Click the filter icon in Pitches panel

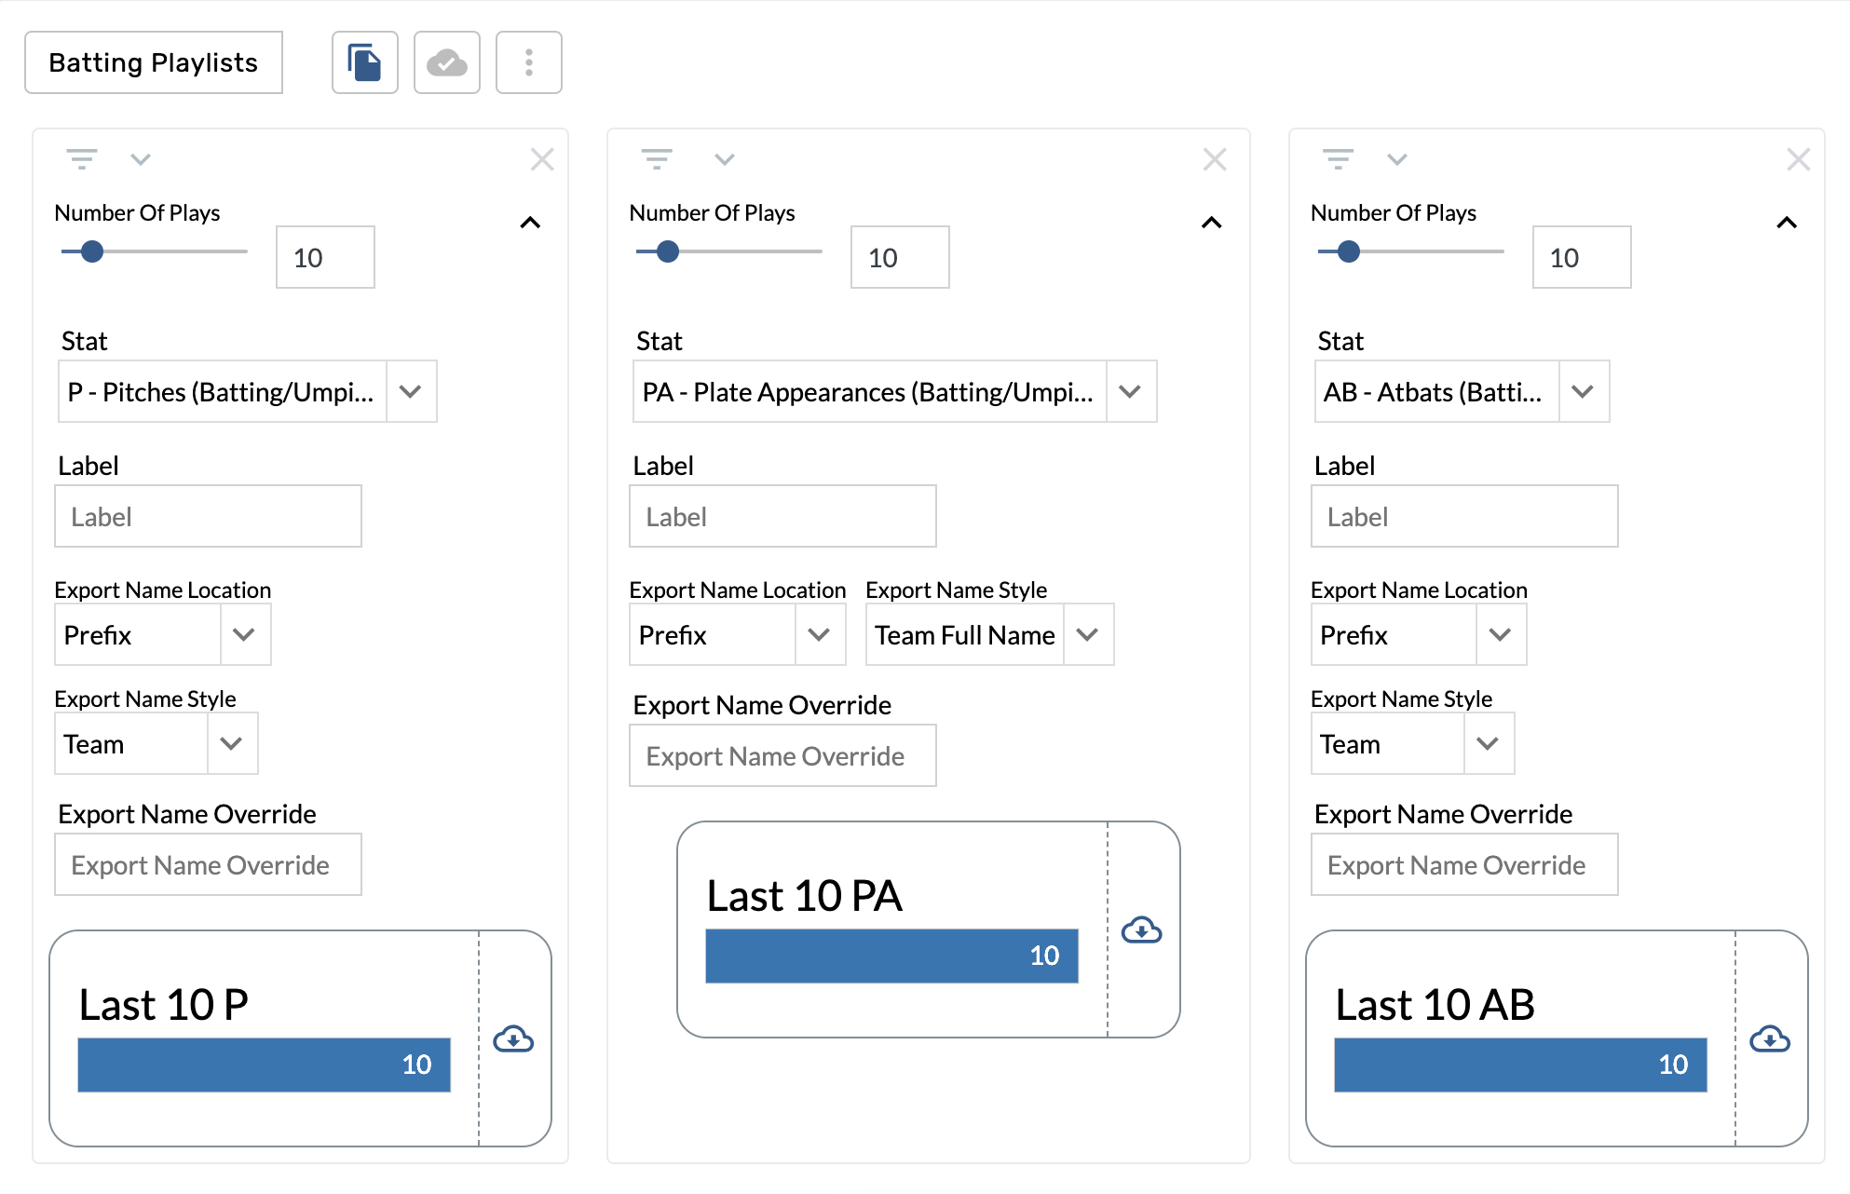click(x=82, y=159)
